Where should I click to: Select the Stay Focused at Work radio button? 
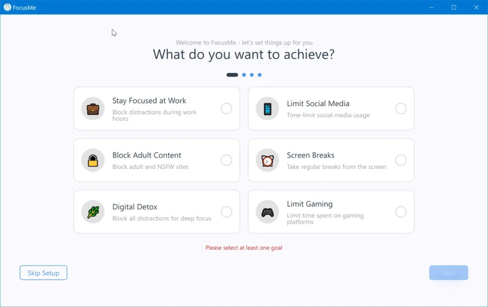click(226, 109)
